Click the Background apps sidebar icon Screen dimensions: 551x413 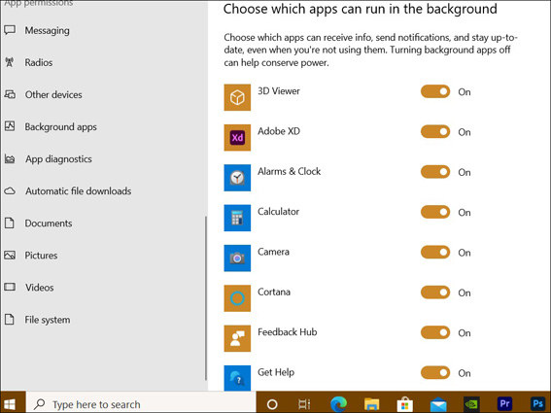[x=10, y=126]
